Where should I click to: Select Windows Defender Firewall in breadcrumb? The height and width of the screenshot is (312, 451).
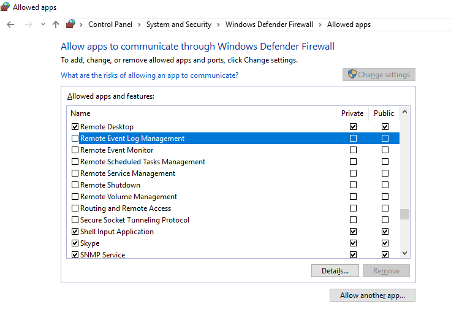coord(269,25)
